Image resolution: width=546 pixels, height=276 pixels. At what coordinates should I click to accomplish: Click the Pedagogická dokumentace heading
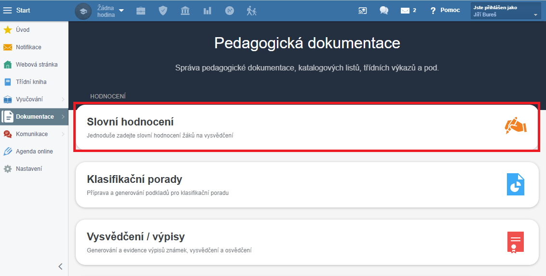(307, 43)
